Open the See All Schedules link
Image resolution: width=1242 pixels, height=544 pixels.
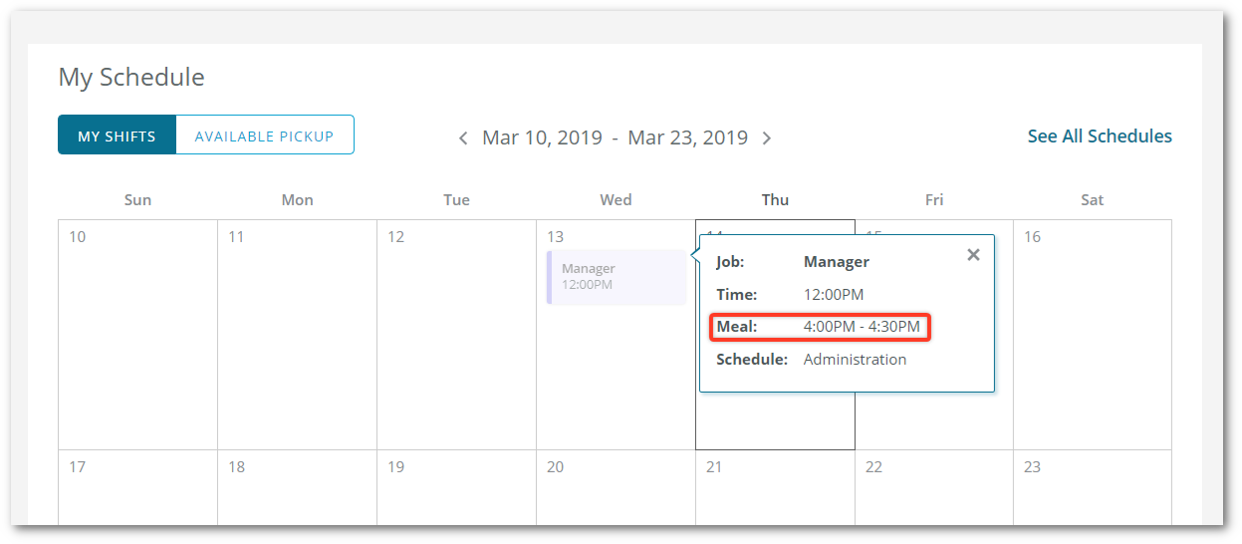coord(1100,136)
